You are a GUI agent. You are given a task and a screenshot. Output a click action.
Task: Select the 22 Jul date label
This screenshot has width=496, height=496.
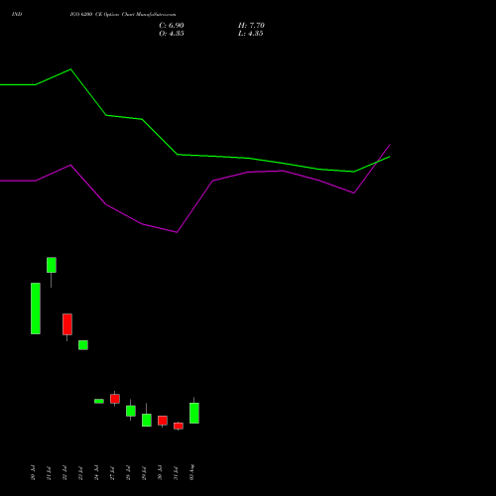tap(64, 473)
